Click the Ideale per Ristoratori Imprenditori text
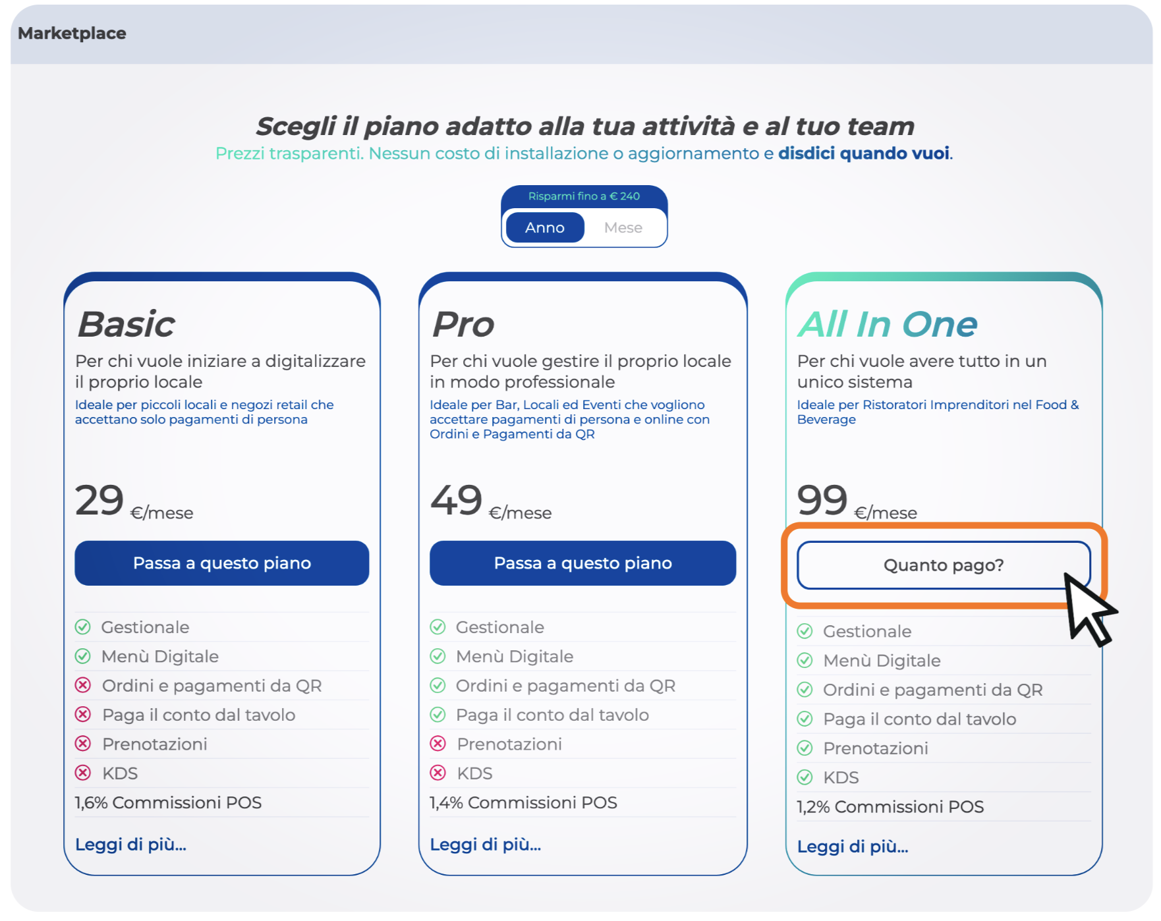1161x921 pixels. tap(938, 412)
